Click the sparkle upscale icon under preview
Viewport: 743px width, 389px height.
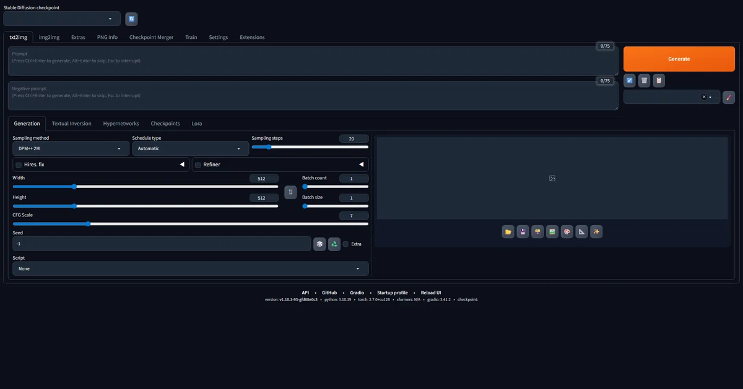click(x=596, y=232)
